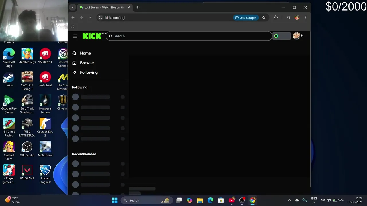The height and width of the screenshot is (206, 367).
Task: Open Counter-Strike 2 desktop icon
Action: pos(45,128)
